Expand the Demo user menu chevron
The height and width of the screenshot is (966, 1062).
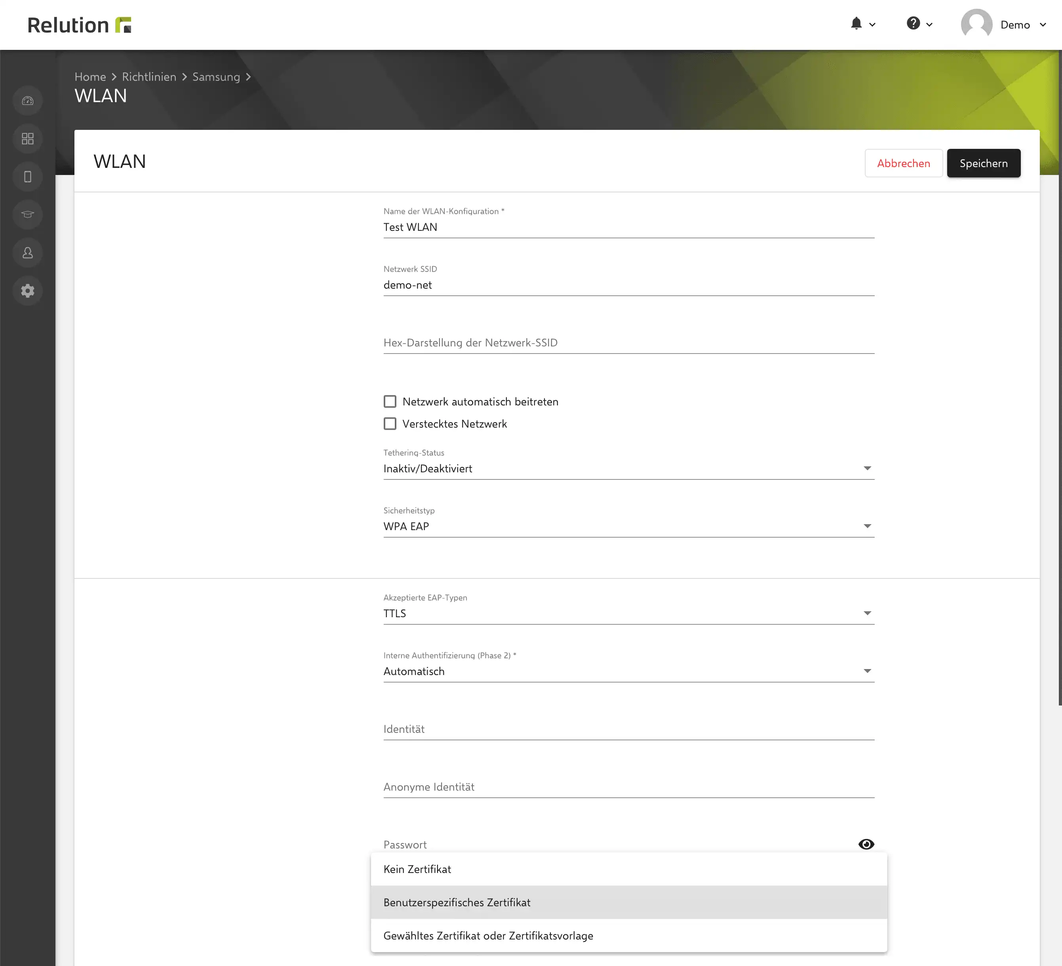click(x=1043, y=25)
